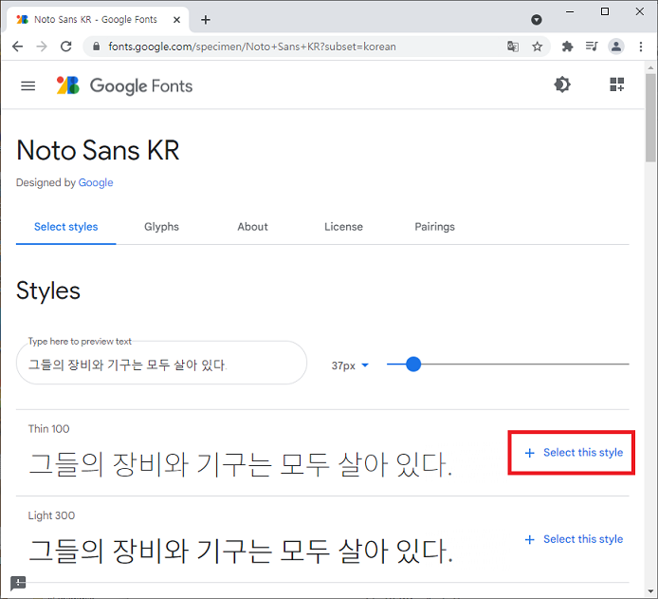
Task: Switch to the Glyphs tab
Action: [x=161, y=227]
